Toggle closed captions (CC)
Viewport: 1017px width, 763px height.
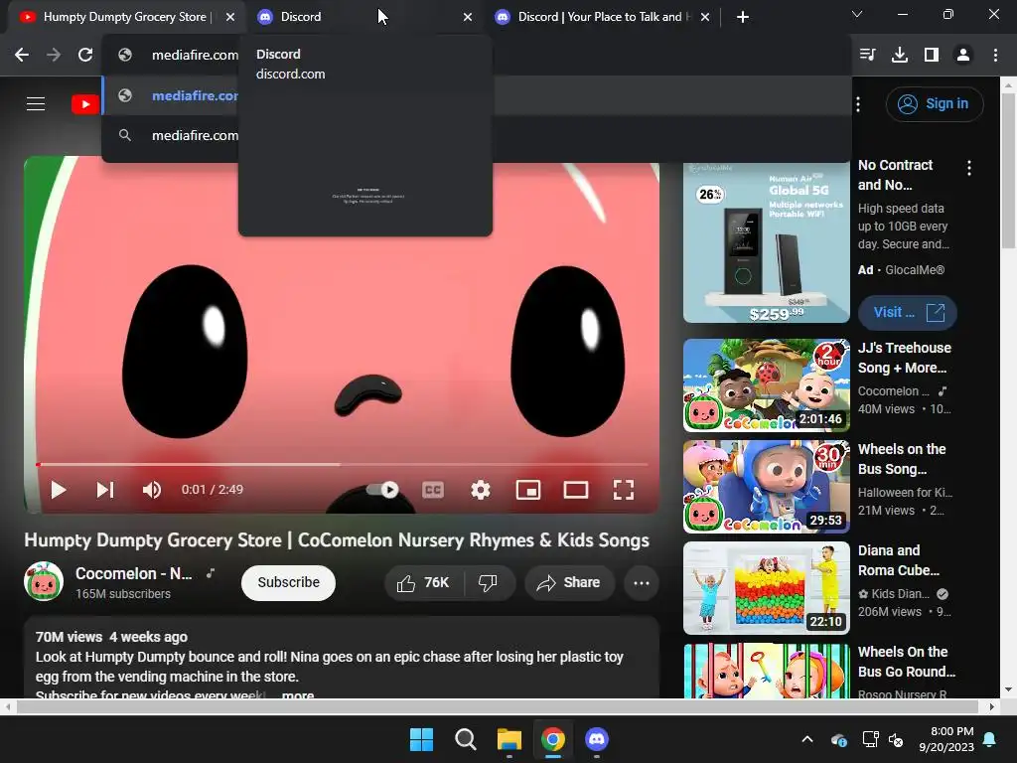pyautogui.click(x=433, y=490)
